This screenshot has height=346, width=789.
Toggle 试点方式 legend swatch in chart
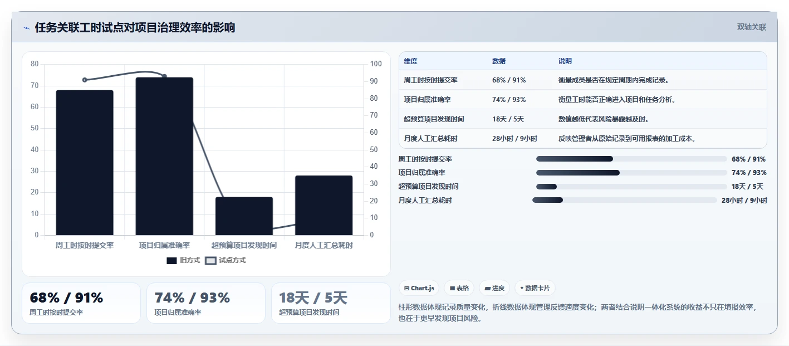click(x=210, y=260)
